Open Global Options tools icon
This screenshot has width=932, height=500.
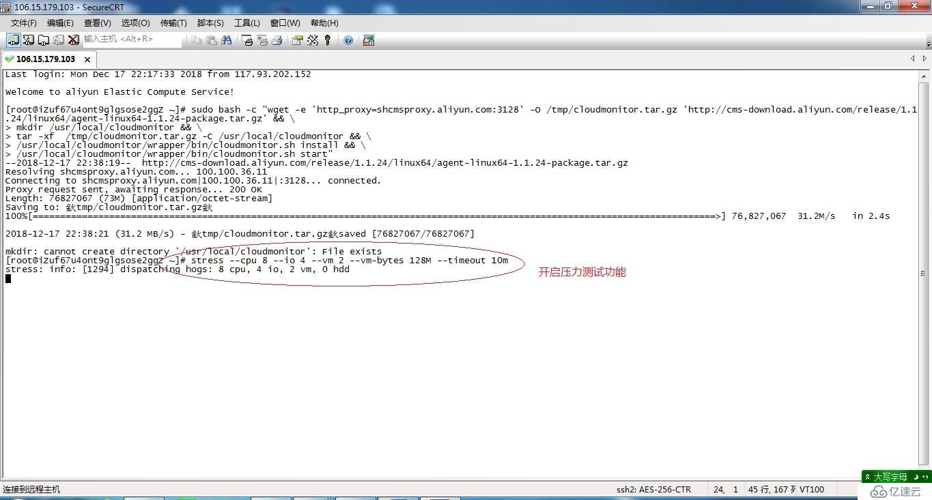click(x=313, y=40)
